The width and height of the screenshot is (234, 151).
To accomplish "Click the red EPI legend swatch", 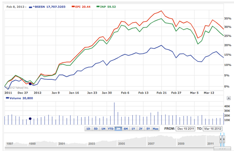I will 73,7.
